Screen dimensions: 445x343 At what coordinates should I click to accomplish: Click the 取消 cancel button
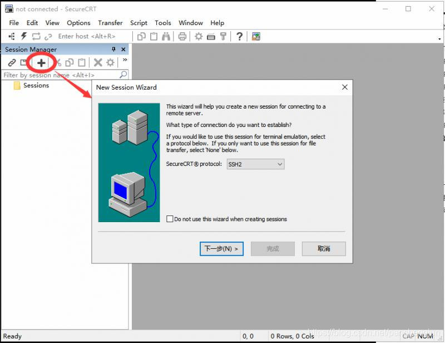pyautogui.click(x=324, y=249)
